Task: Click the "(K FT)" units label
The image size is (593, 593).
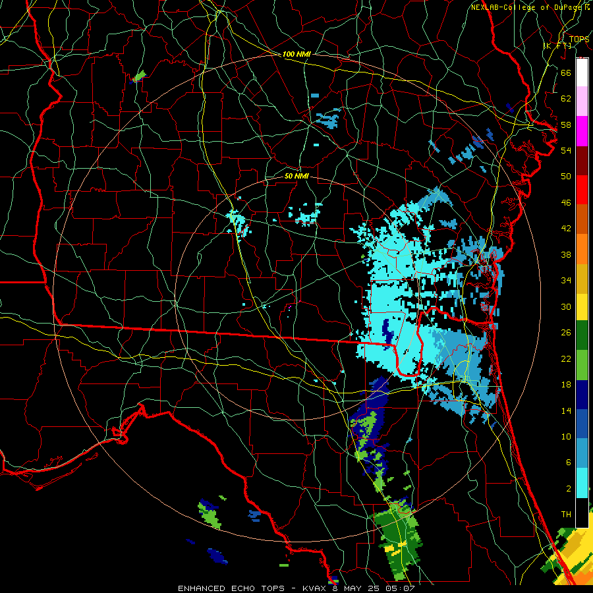Action: (557, 45)
